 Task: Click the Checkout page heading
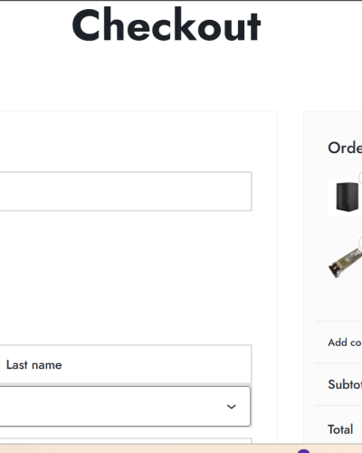tap(167, 24)
